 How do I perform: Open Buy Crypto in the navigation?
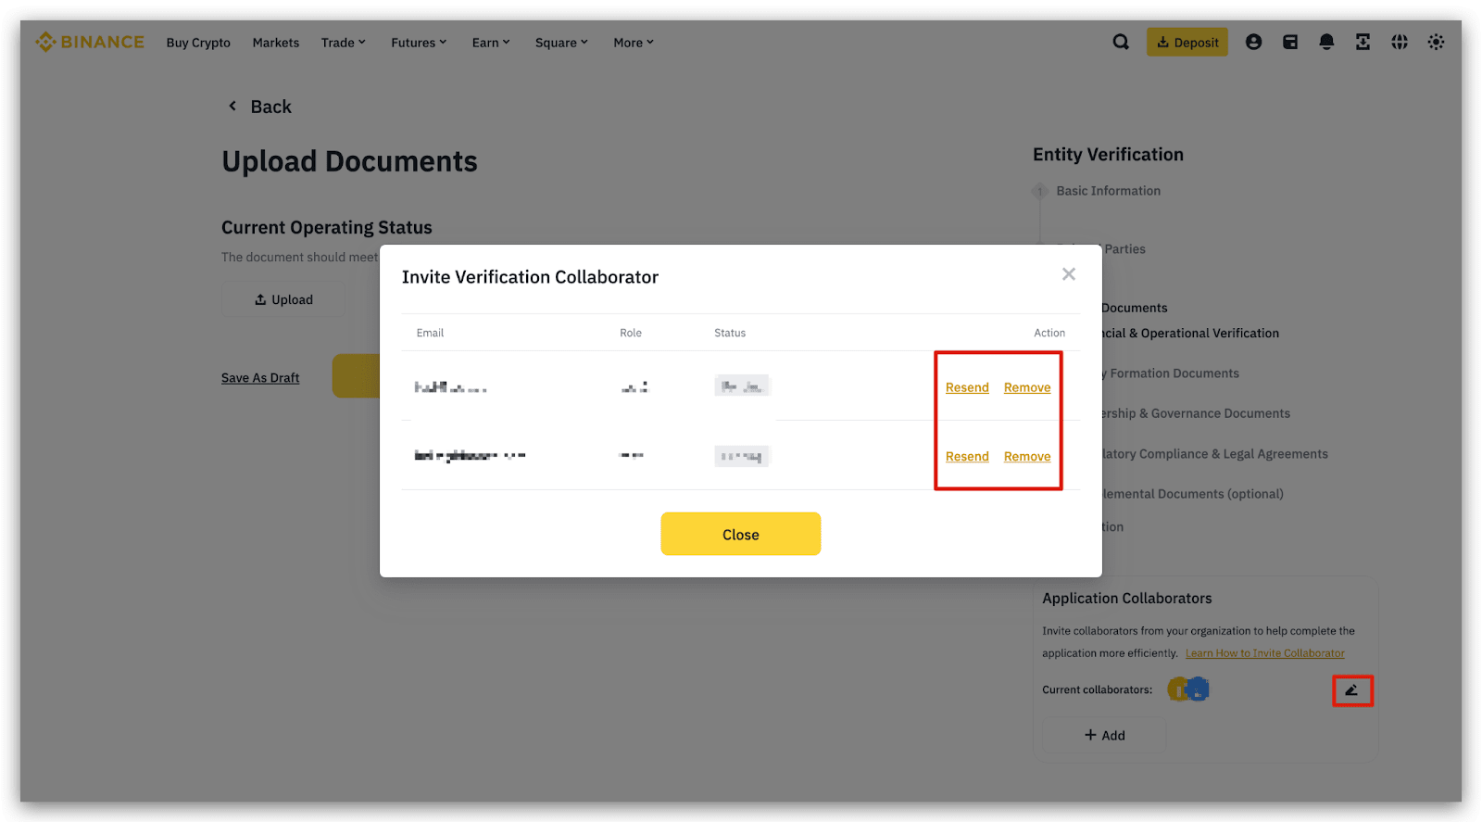point(198,43)
